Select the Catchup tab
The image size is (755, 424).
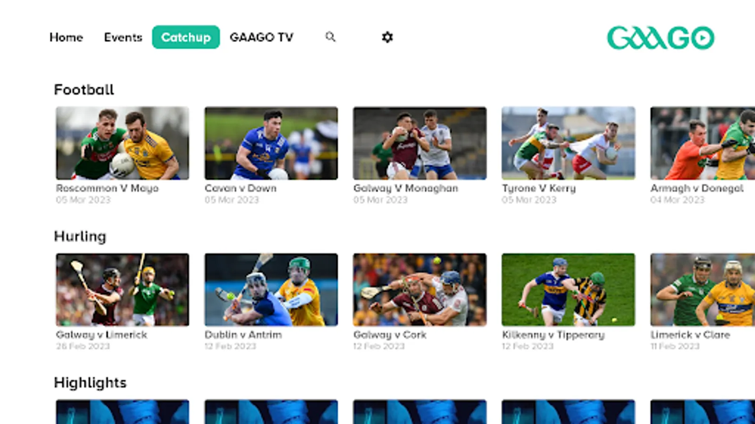[186, 37]
